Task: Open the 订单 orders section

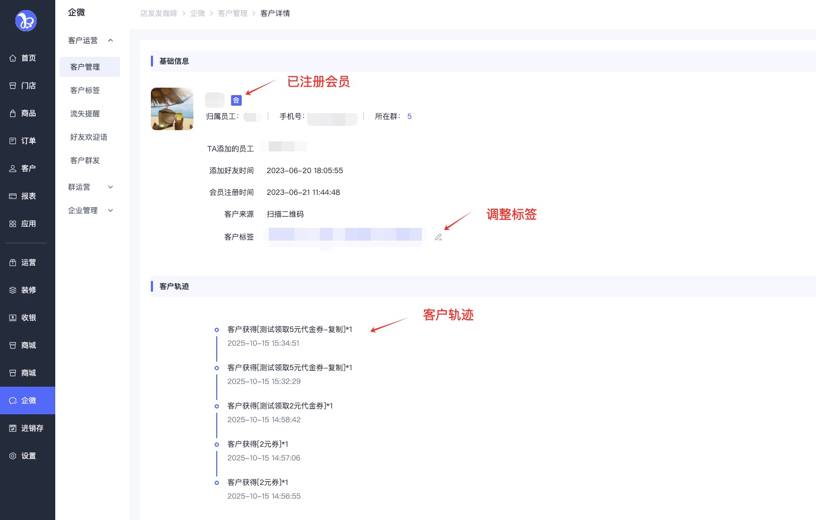Action: (22, 141)
